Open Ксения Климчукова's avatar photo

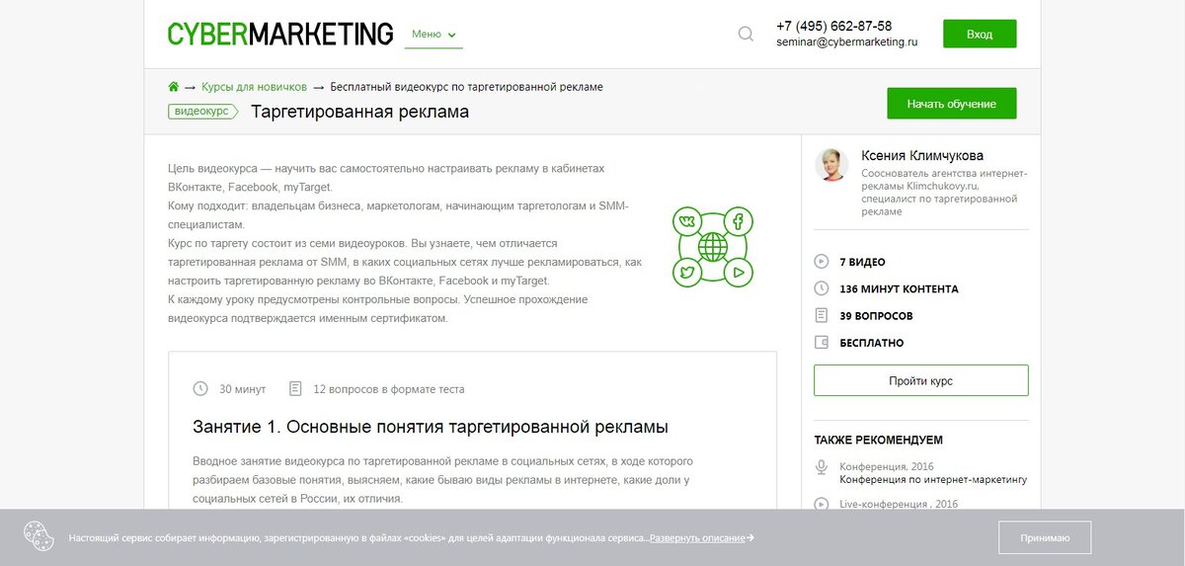[831, 165]
